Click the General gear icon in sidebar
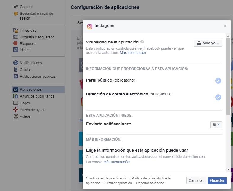The height and width of the screenshot is (191, 233). 16,7
